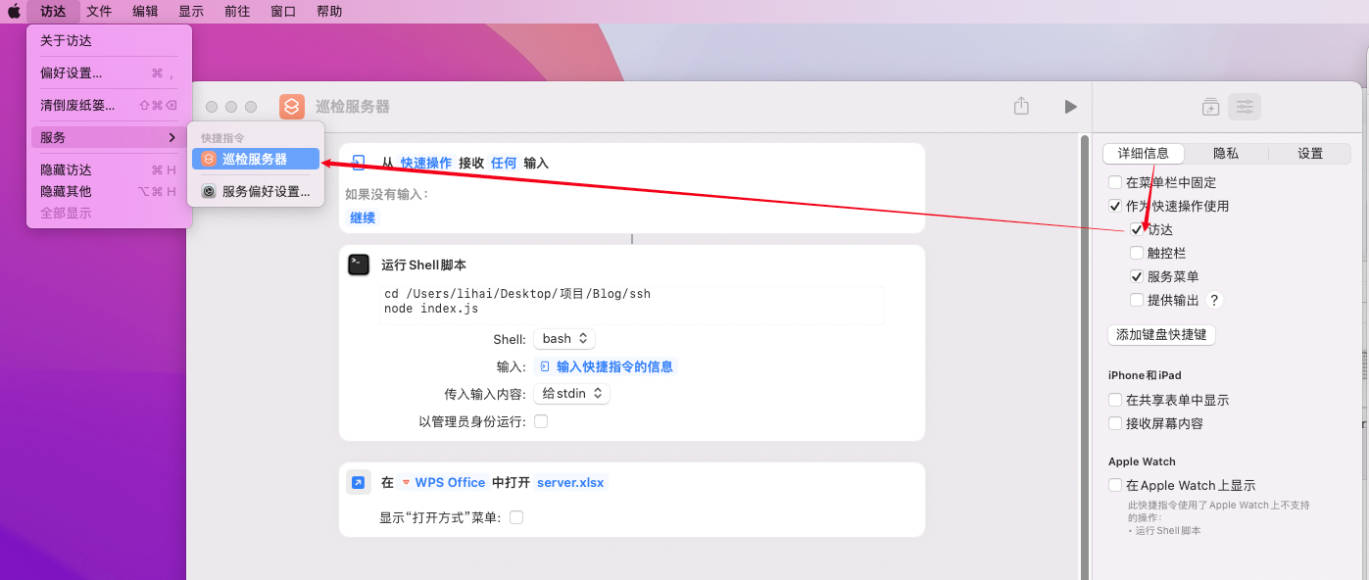The height and width of the screenshot is (580, 1369).
Task: Open the 显示 menu
Action: 191,12
